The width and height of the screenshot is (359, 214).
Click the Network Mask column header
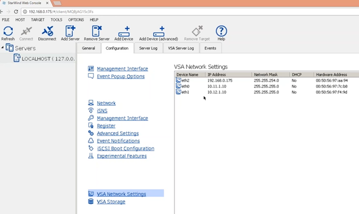point(271,74)
